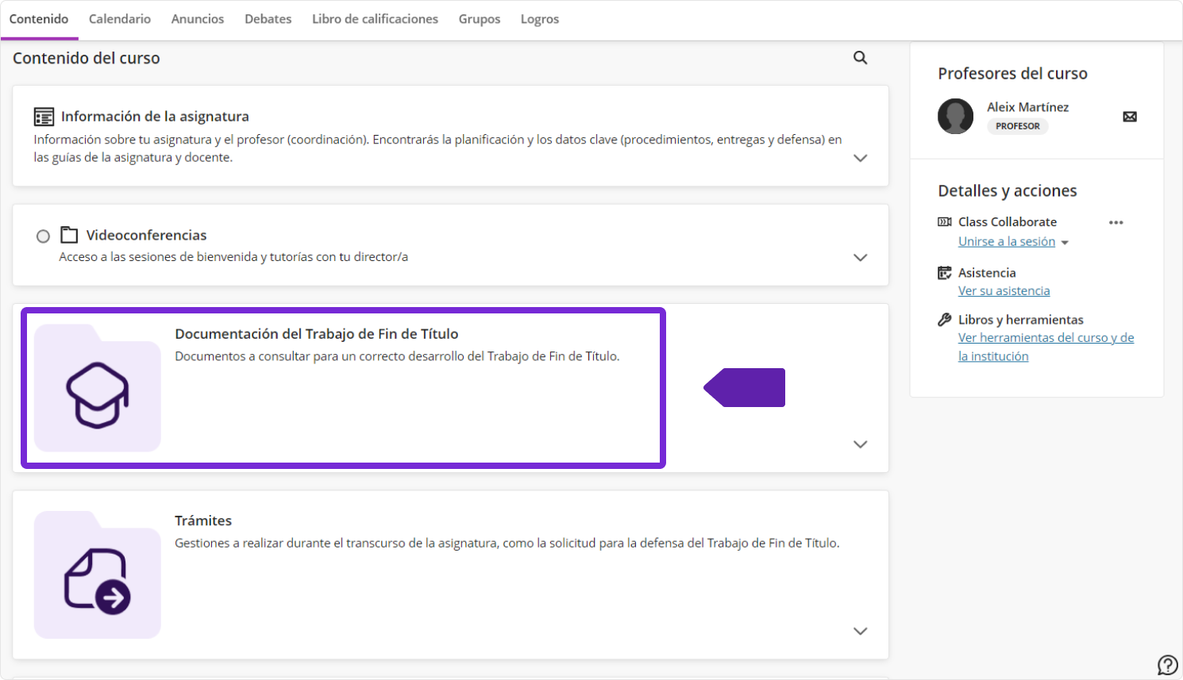Click the Videoconferencias folder icon
1183x680 pixels.
tap(70, 235)
